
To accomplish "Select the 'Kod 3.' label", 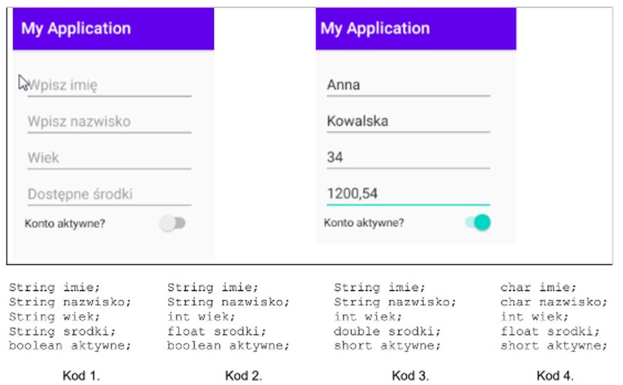I will point(411,375).
